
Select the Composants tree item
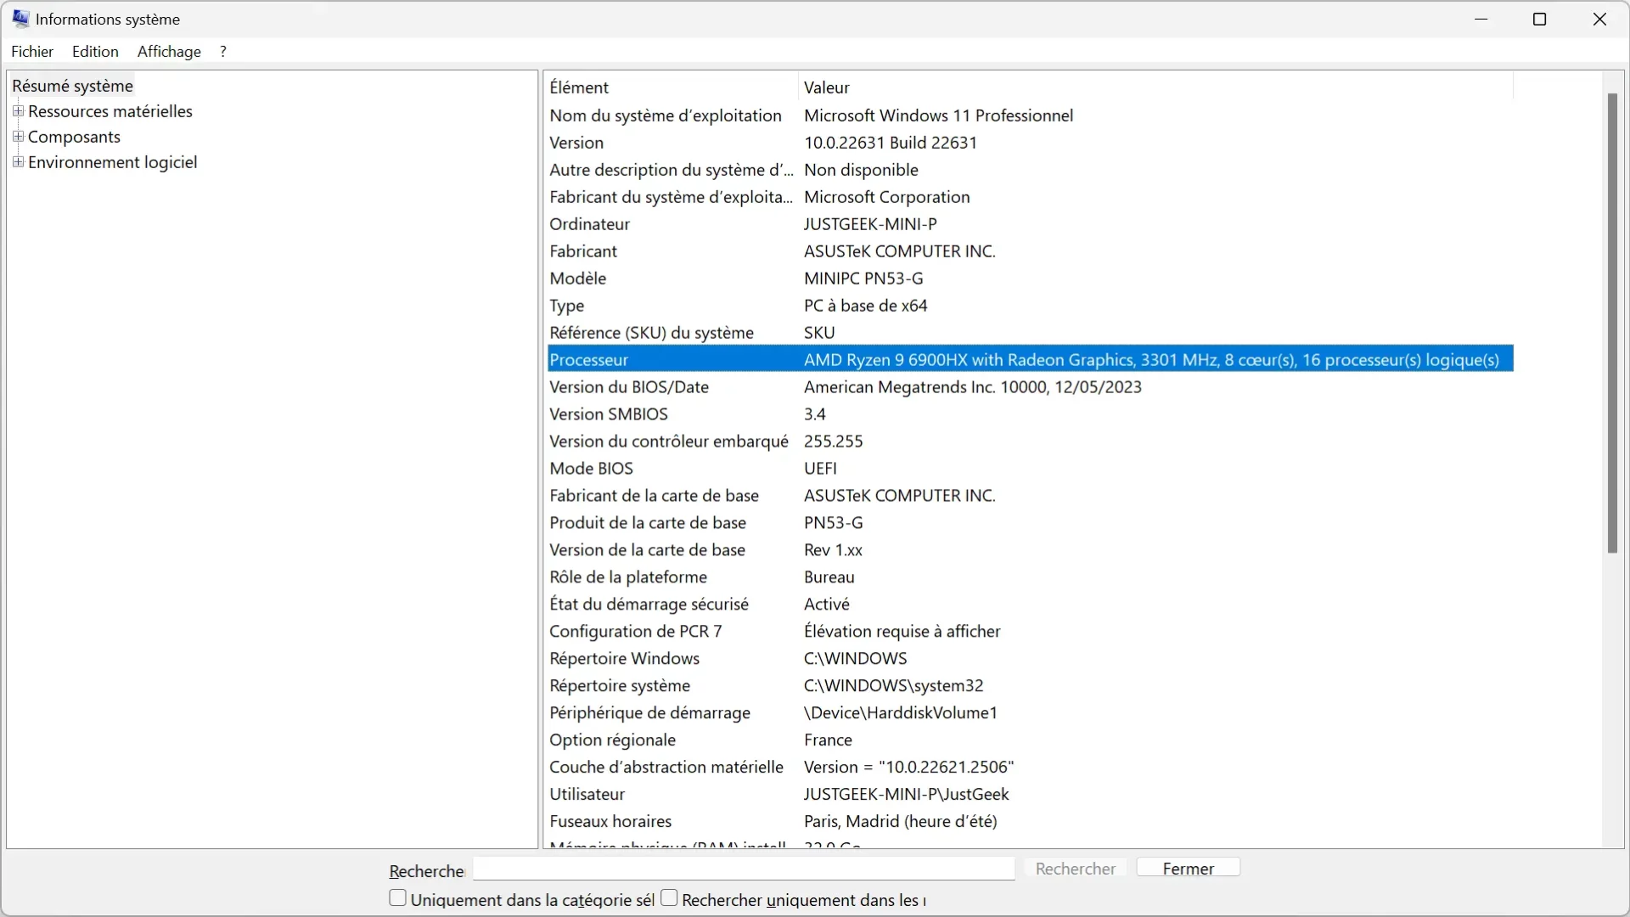(x=75, y=137)
